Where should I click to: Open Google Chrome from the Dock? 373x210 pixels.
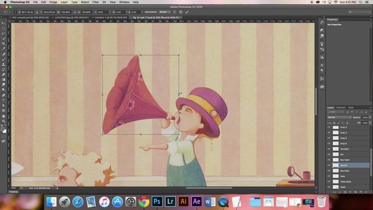pos(144,202)
